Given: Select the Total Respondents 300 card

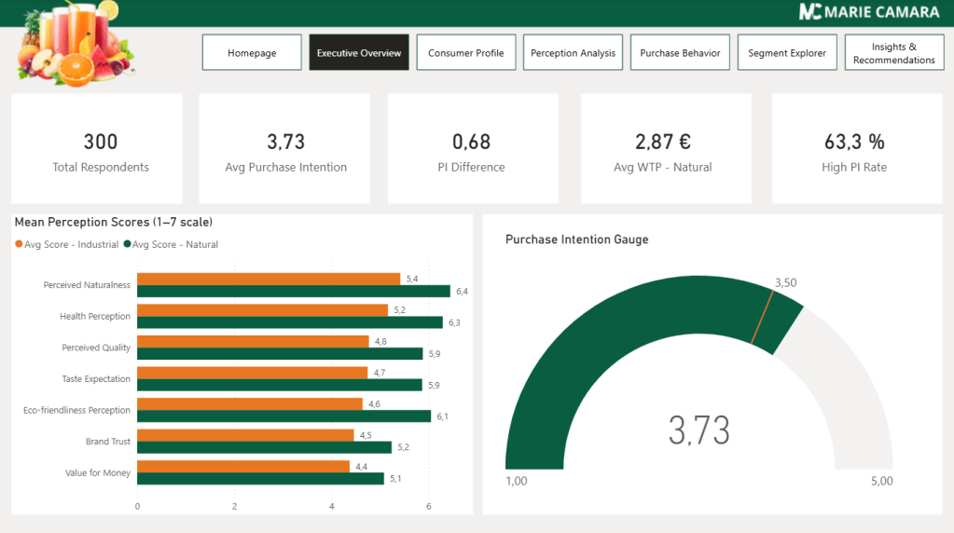Looking at the screenshot, I should click(x=101, y=149).
